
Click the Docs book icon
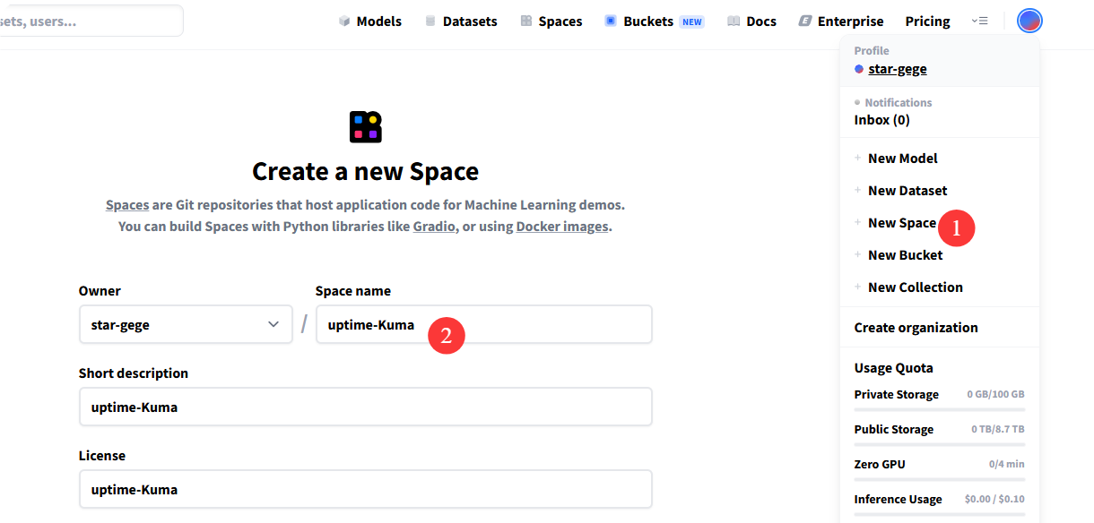click(x=734, y=21)
